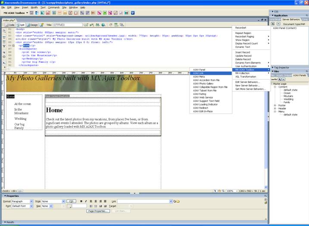Choose AJAX Rating in the submenu

(x=211, y=94)
